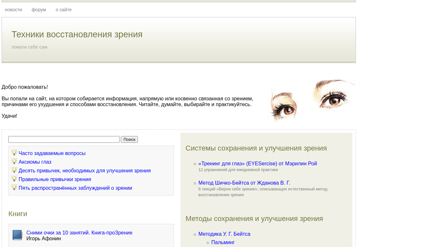Image resolution: width=440 pixels, height=247 pixels.
Task: Click bullet icon next to Методика У. Г. Бейтса
Action: point(195,234)
